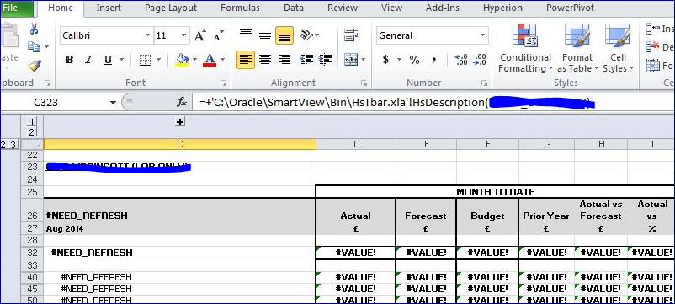Select the Format Painter brush
Image resolution: width=675 pixels, height=304 pixels.
coord(34,66)
